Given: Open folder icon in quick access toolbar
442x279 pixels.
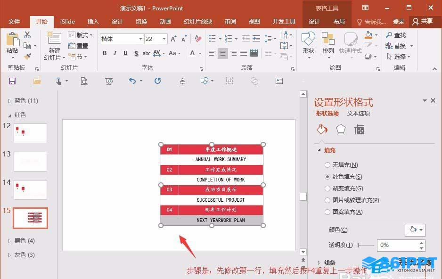Looking at the screenshot, I should [x=37, y=81].
